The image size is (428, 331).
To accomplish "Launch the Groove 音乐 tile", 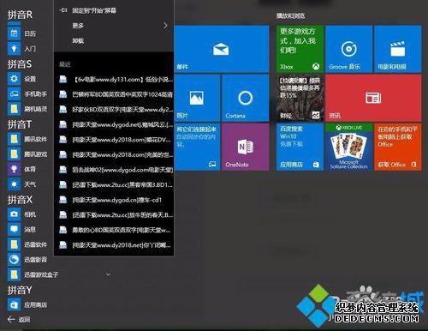I will 349,49.
